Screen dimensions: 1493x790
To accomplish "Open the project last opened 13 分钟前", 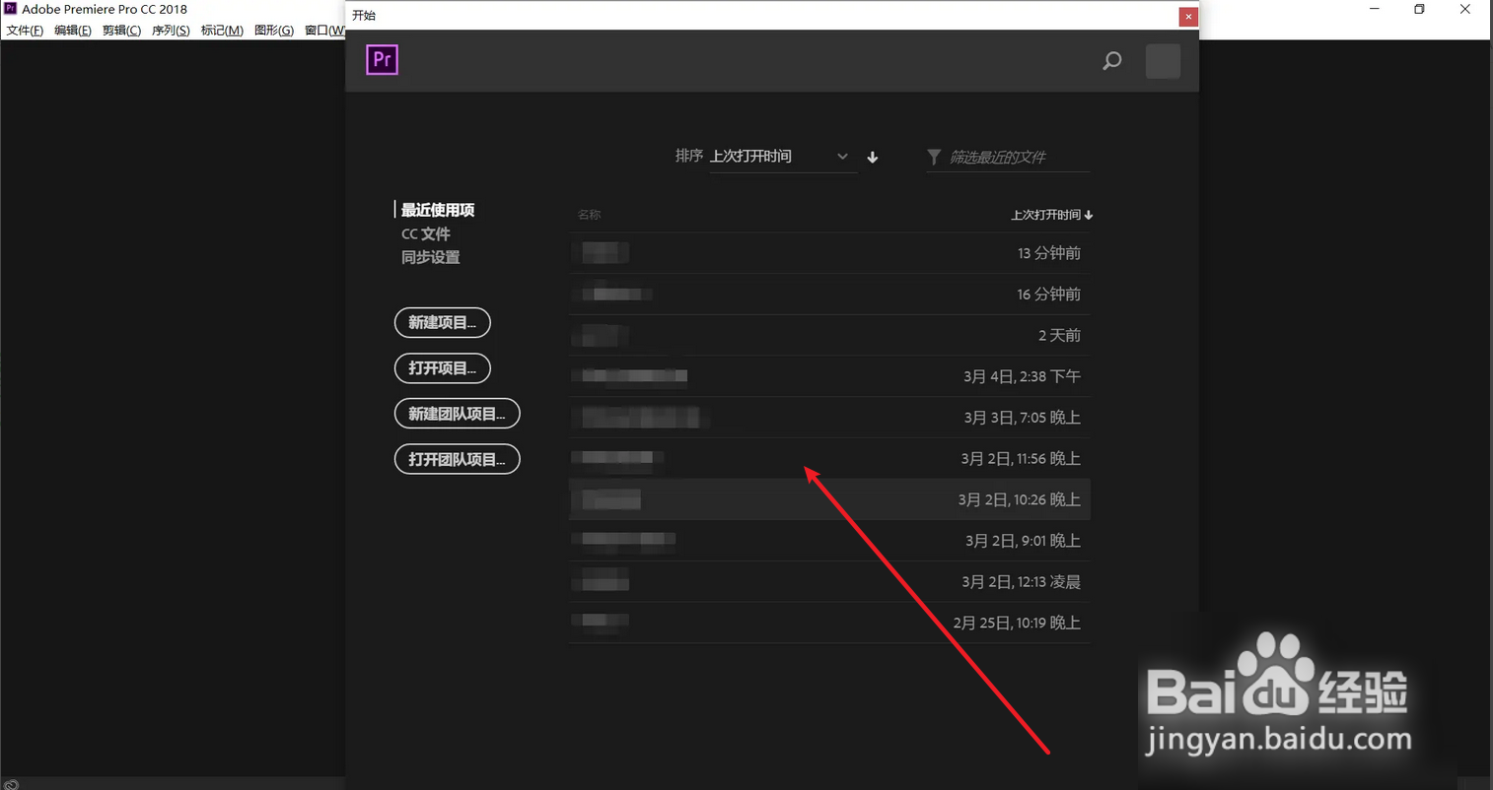I will (829, 253).
